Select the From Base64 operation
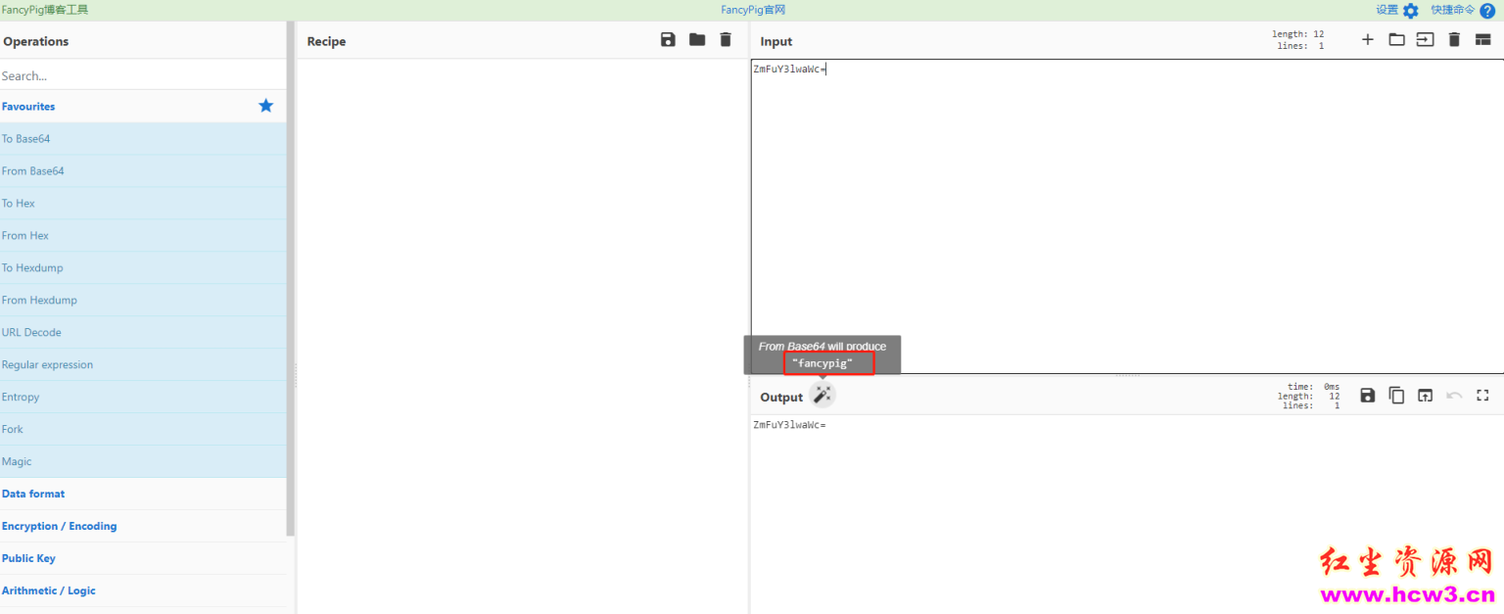 tap(143, 170)
